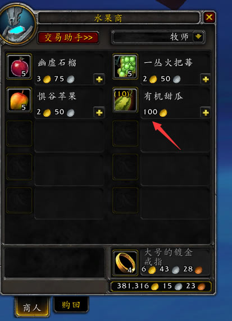This screenshot has width=232, height=321.
Task: Click the gold ring buyback item icon
Action: click(125, 263)
